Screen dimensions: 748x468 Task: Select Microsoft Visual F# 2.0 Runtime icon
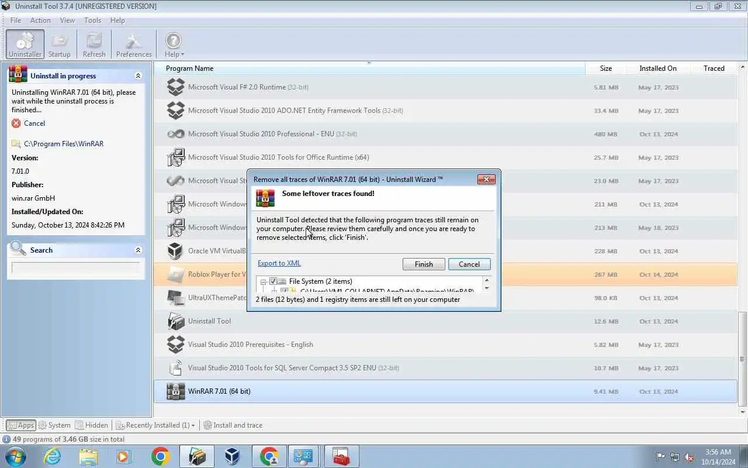coord(175,87)
